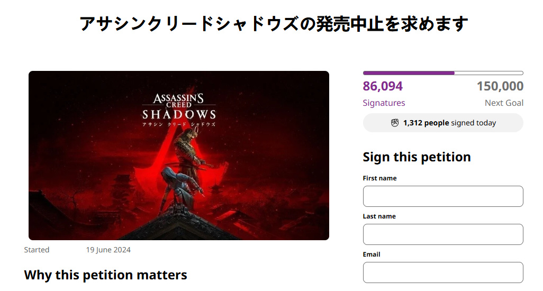Click the 86,094 signature count
The height and width of the screenshot is (291, 543).
tap(383, 86)
